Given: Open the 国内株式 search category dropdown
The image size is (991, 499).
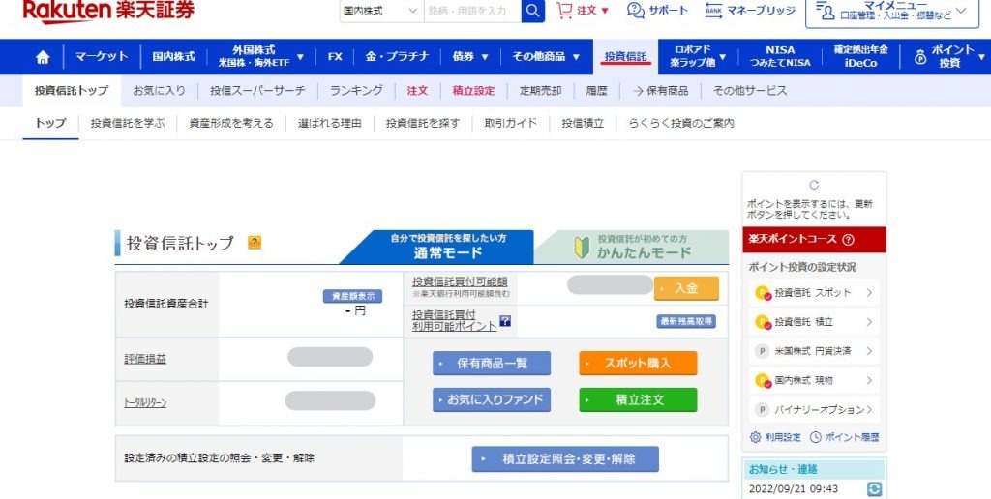Looking at the screenshot, I should (380, 11).
